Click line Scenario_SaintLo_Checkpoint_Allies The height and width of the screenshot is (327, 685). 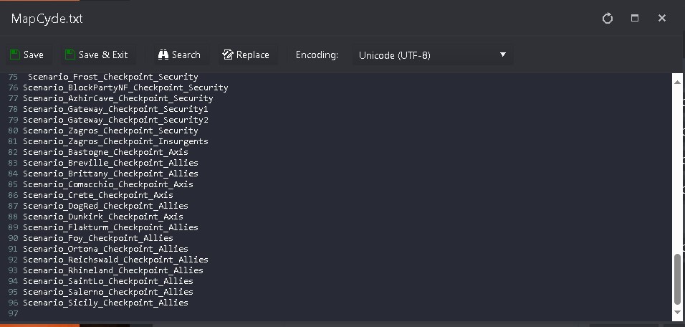point(108,280)
